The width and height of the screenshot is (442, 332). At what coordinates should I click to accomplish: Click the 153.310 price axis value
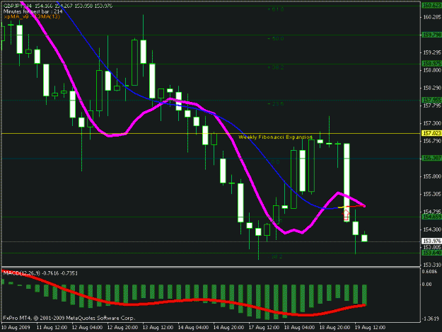pyautogui.click(x=432, y=265)
